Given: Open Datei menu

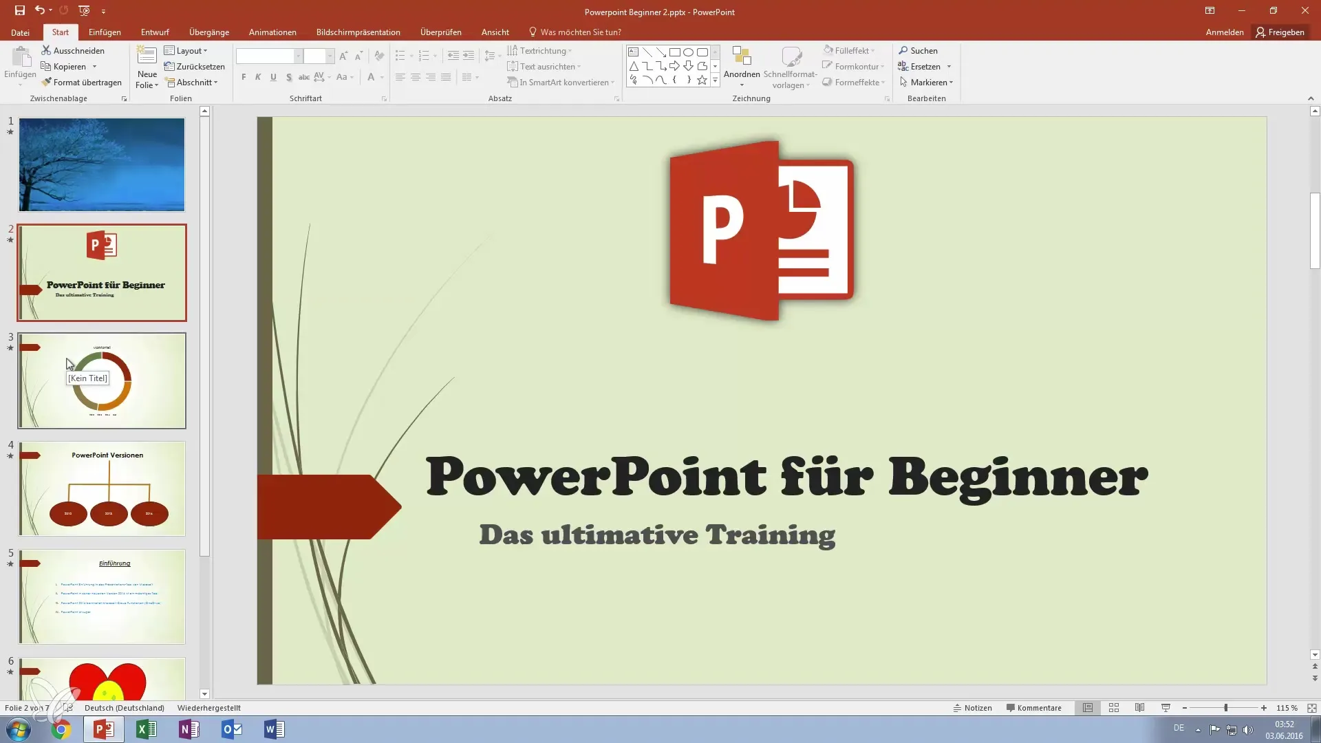Looking at the screenshot, I should pyautogui.click(x=20, y=32).
